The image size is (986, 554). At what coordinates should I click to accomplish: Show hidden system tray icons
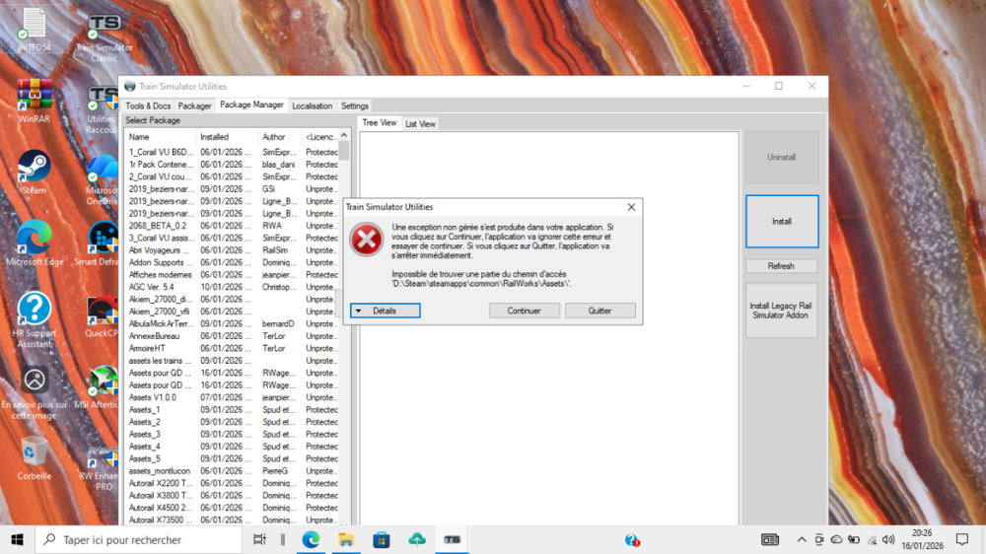(801, 539)
